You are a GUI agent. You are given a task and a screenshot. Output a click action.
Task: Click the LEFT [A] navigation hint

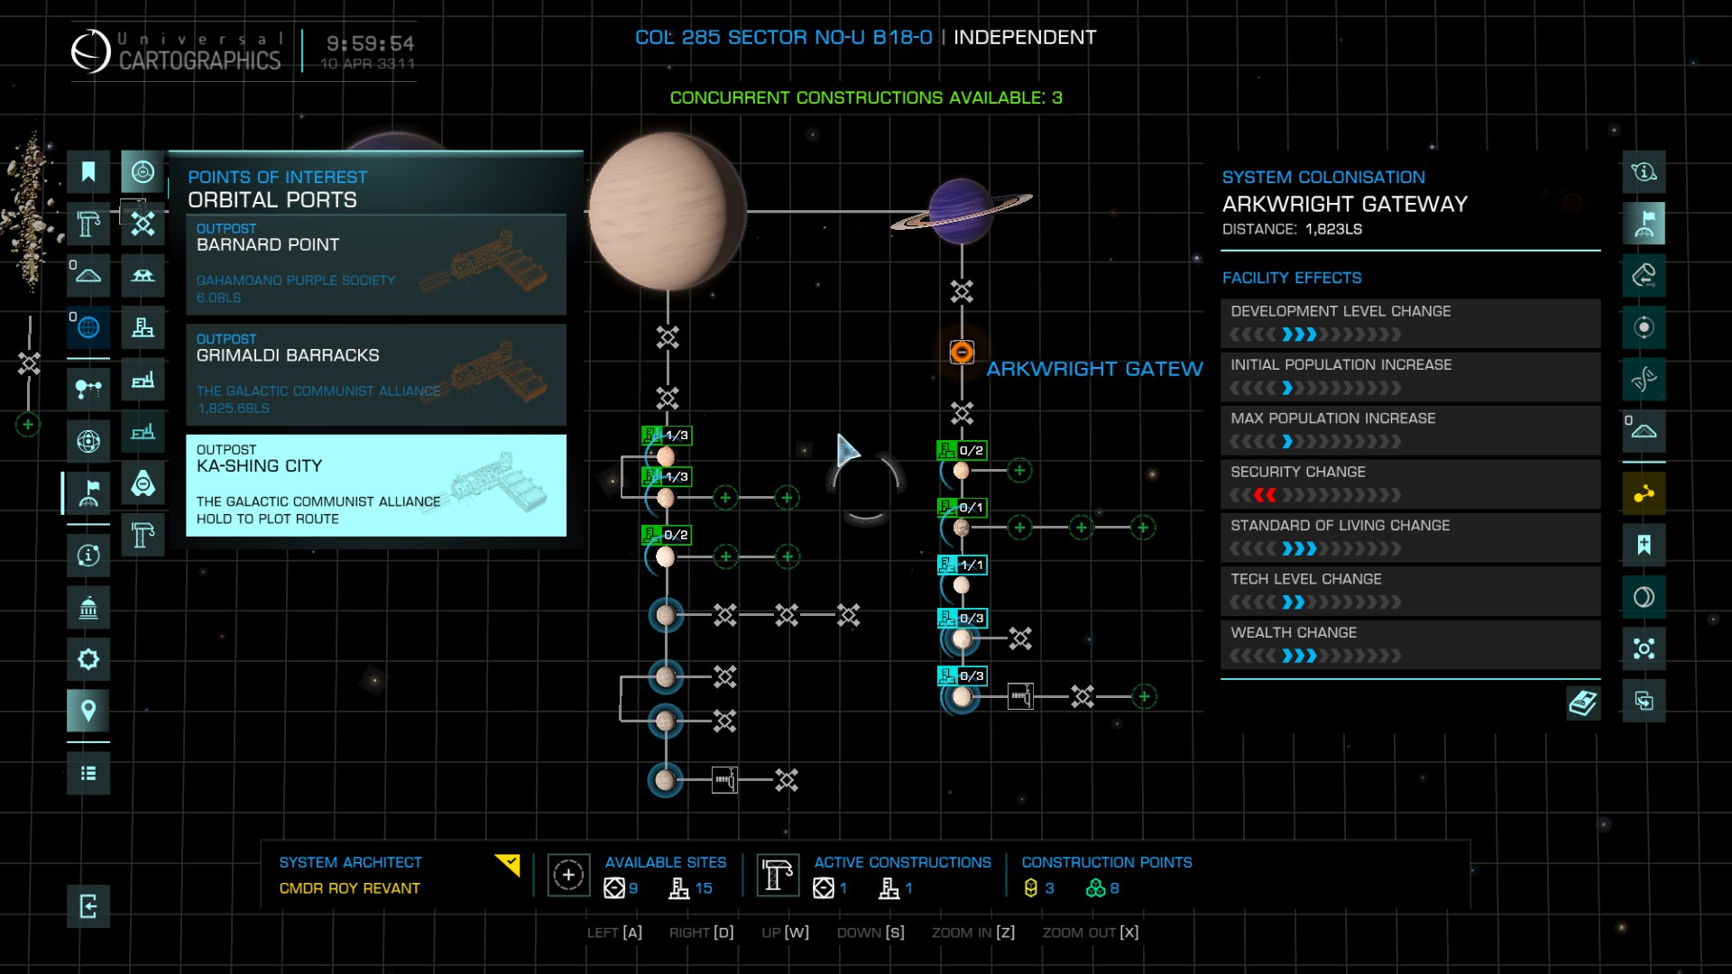[x=614, y=933]
